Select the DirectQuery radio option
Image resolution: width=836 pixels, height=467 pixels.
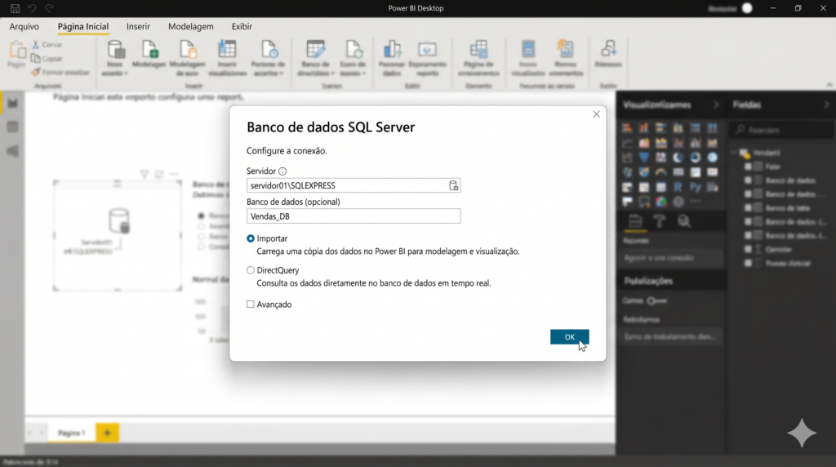[x=250, y=270]
